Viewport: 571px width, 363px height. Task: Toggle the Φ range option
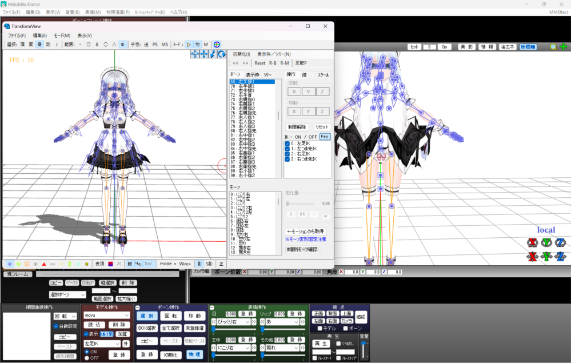123,45
